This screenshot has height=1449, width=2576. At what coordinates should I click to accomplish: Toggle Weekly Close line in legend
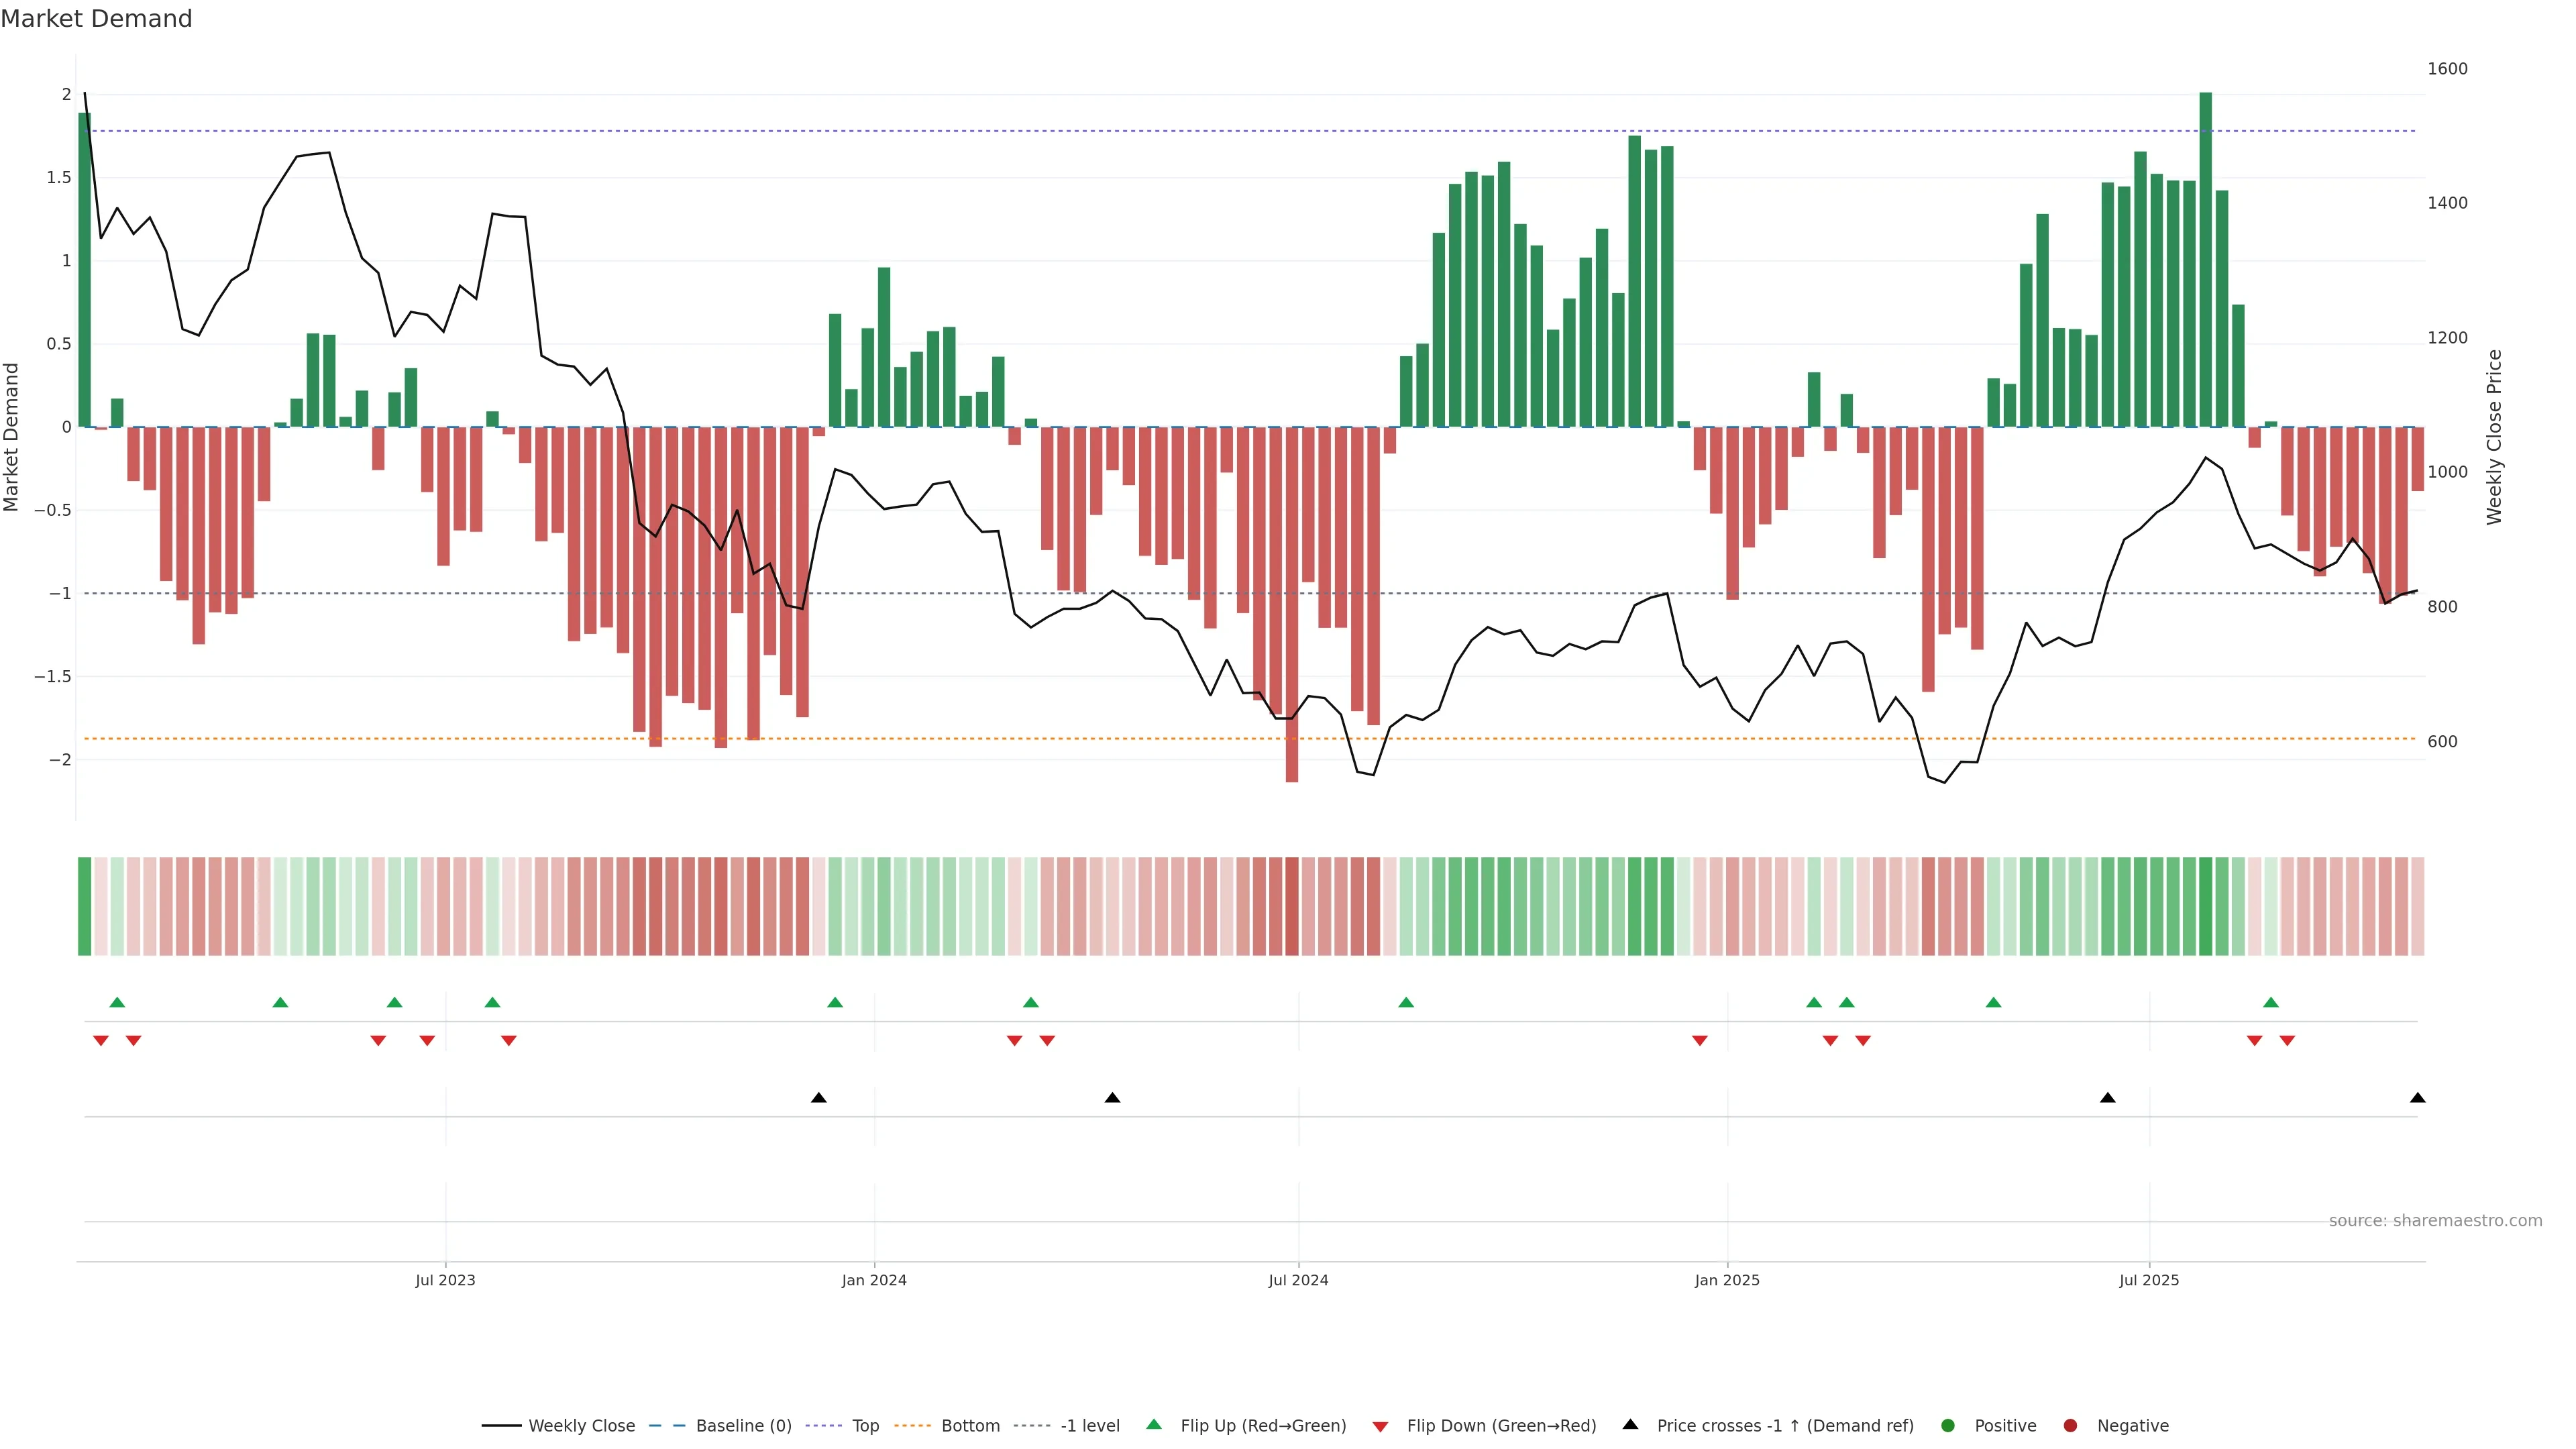point(580,1426)
